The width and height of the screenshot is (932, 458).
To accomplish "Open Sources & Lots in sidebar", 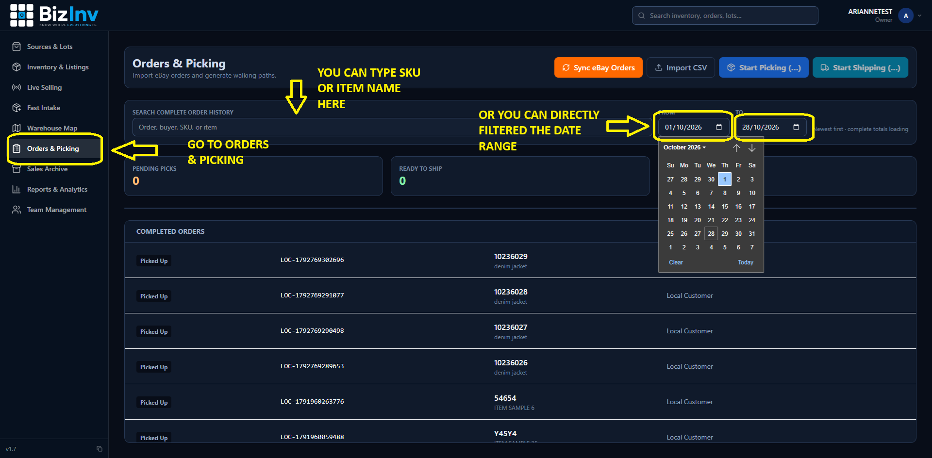I will click(x=50, y=47).
